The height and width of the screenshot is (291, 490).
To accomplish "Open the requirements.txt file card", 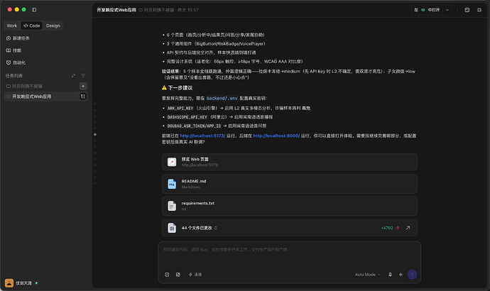I will (289, 206).
